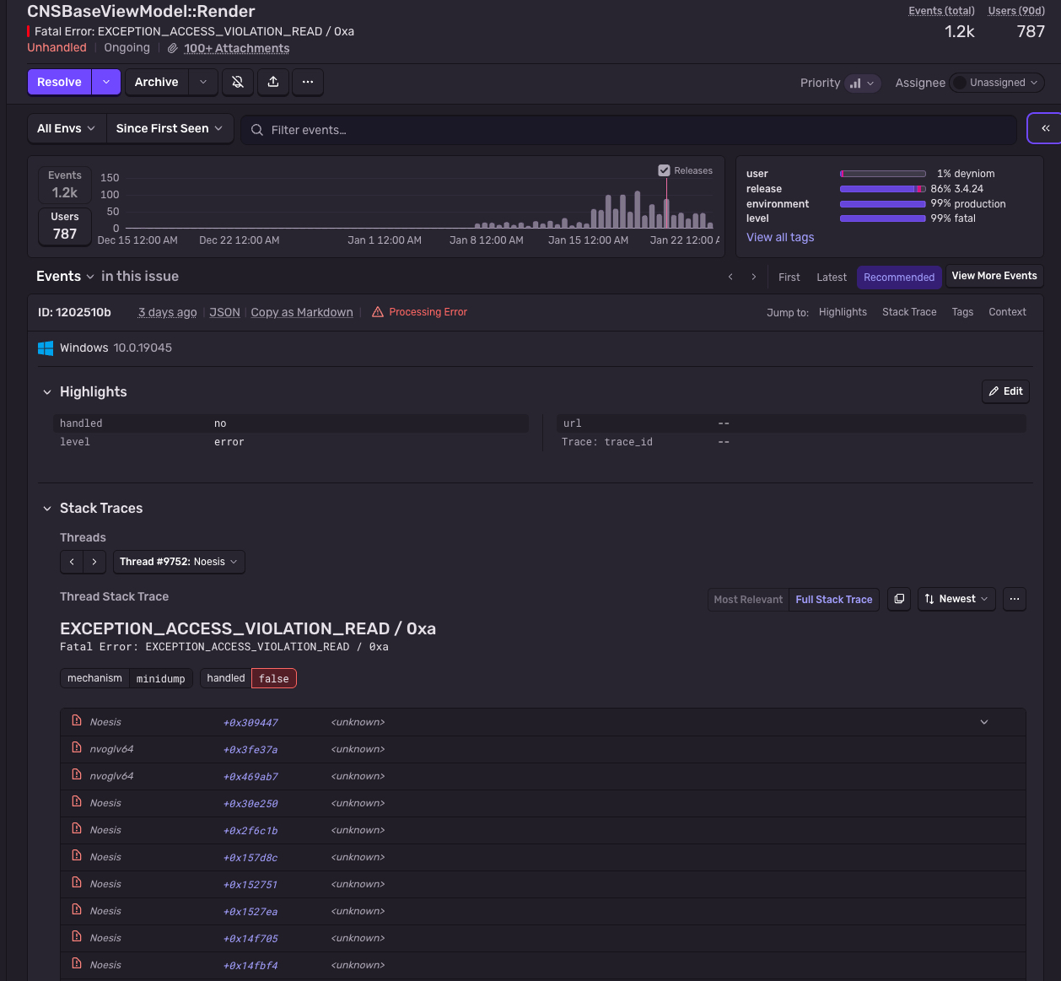Click the share issue upload icon

coord(273,82)
